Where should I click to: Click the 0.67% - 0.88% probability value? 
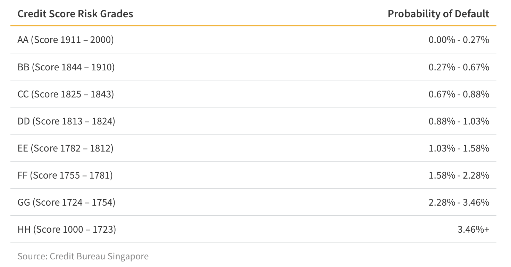[x=459, y=94]
